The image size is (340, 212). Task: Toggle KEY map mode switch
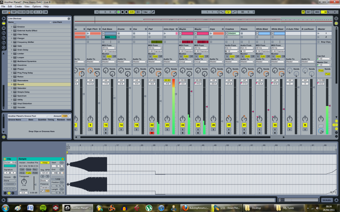pyautogui.click(x=309, y=12)
